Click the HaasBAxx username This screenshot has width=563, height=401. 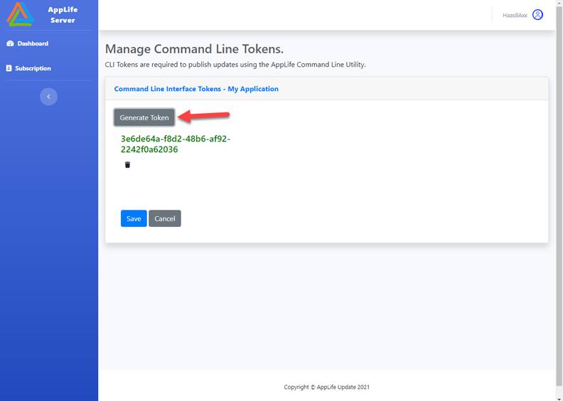(x=515, y=16)
